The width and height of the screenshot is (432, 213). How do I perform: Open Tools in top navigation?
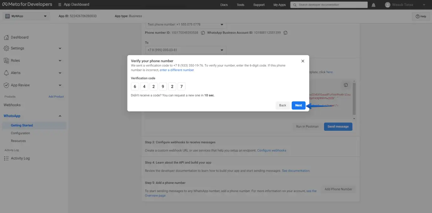click(x=241, y=5)
